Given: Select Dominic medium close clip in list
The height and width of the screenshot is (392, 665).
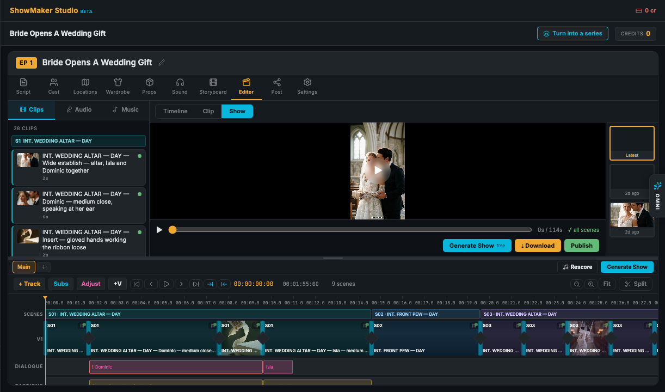Looking at the screenshot, I should (x=78, y=205).
